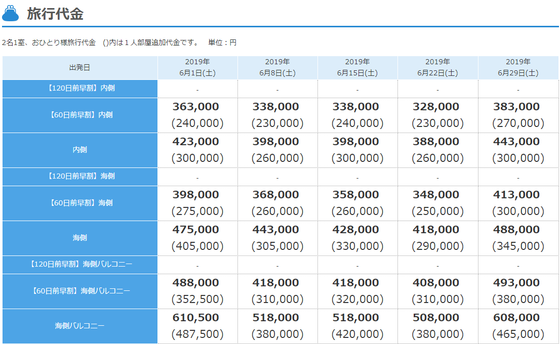The width and height of the screenshot is (560, 344).
Task: Click the 【120日前早割】海側 row label
Action: 79,176
